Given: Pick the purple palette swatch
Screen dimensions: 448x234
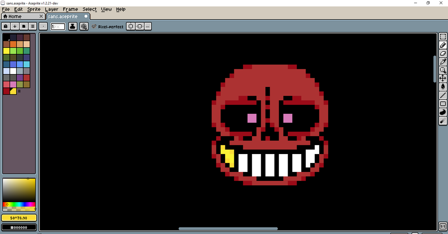Looking at the screenshot, I should coord(20,78).
